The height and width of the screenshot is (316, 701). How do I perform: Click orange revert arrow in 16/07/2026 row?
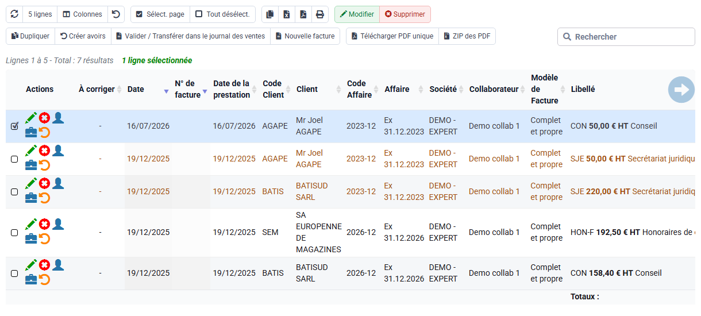click(x=44, y=133)
